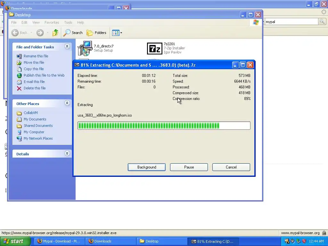
Task: Click the 7z icon in dialog title bar
Action: pos(77,65)
